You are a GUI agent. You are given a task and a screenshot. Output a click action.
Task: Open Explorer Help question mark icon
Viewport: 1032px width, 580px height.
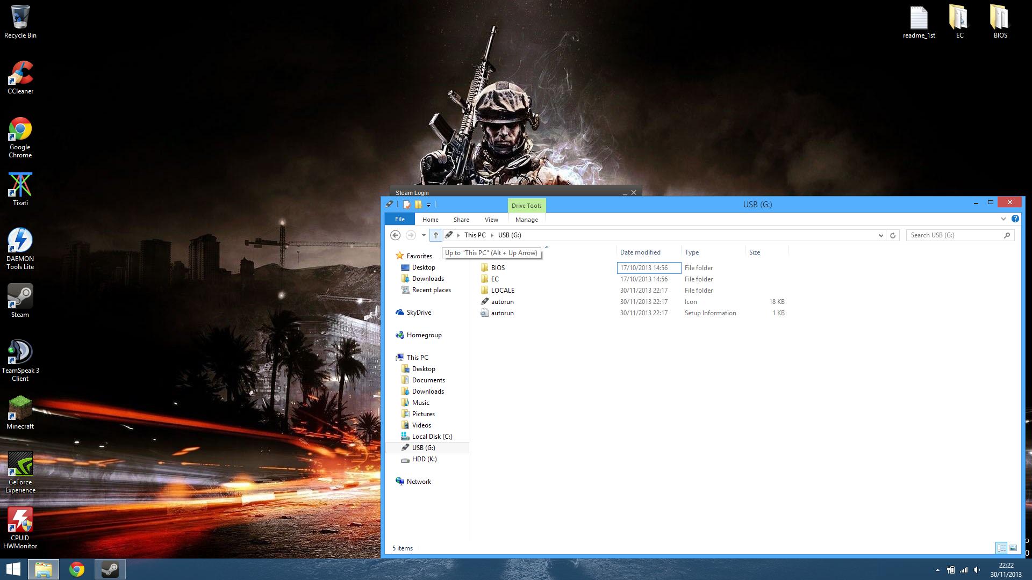pos(1015,219)
